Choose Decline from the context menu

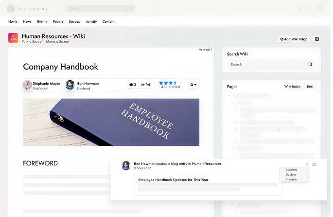291,175
